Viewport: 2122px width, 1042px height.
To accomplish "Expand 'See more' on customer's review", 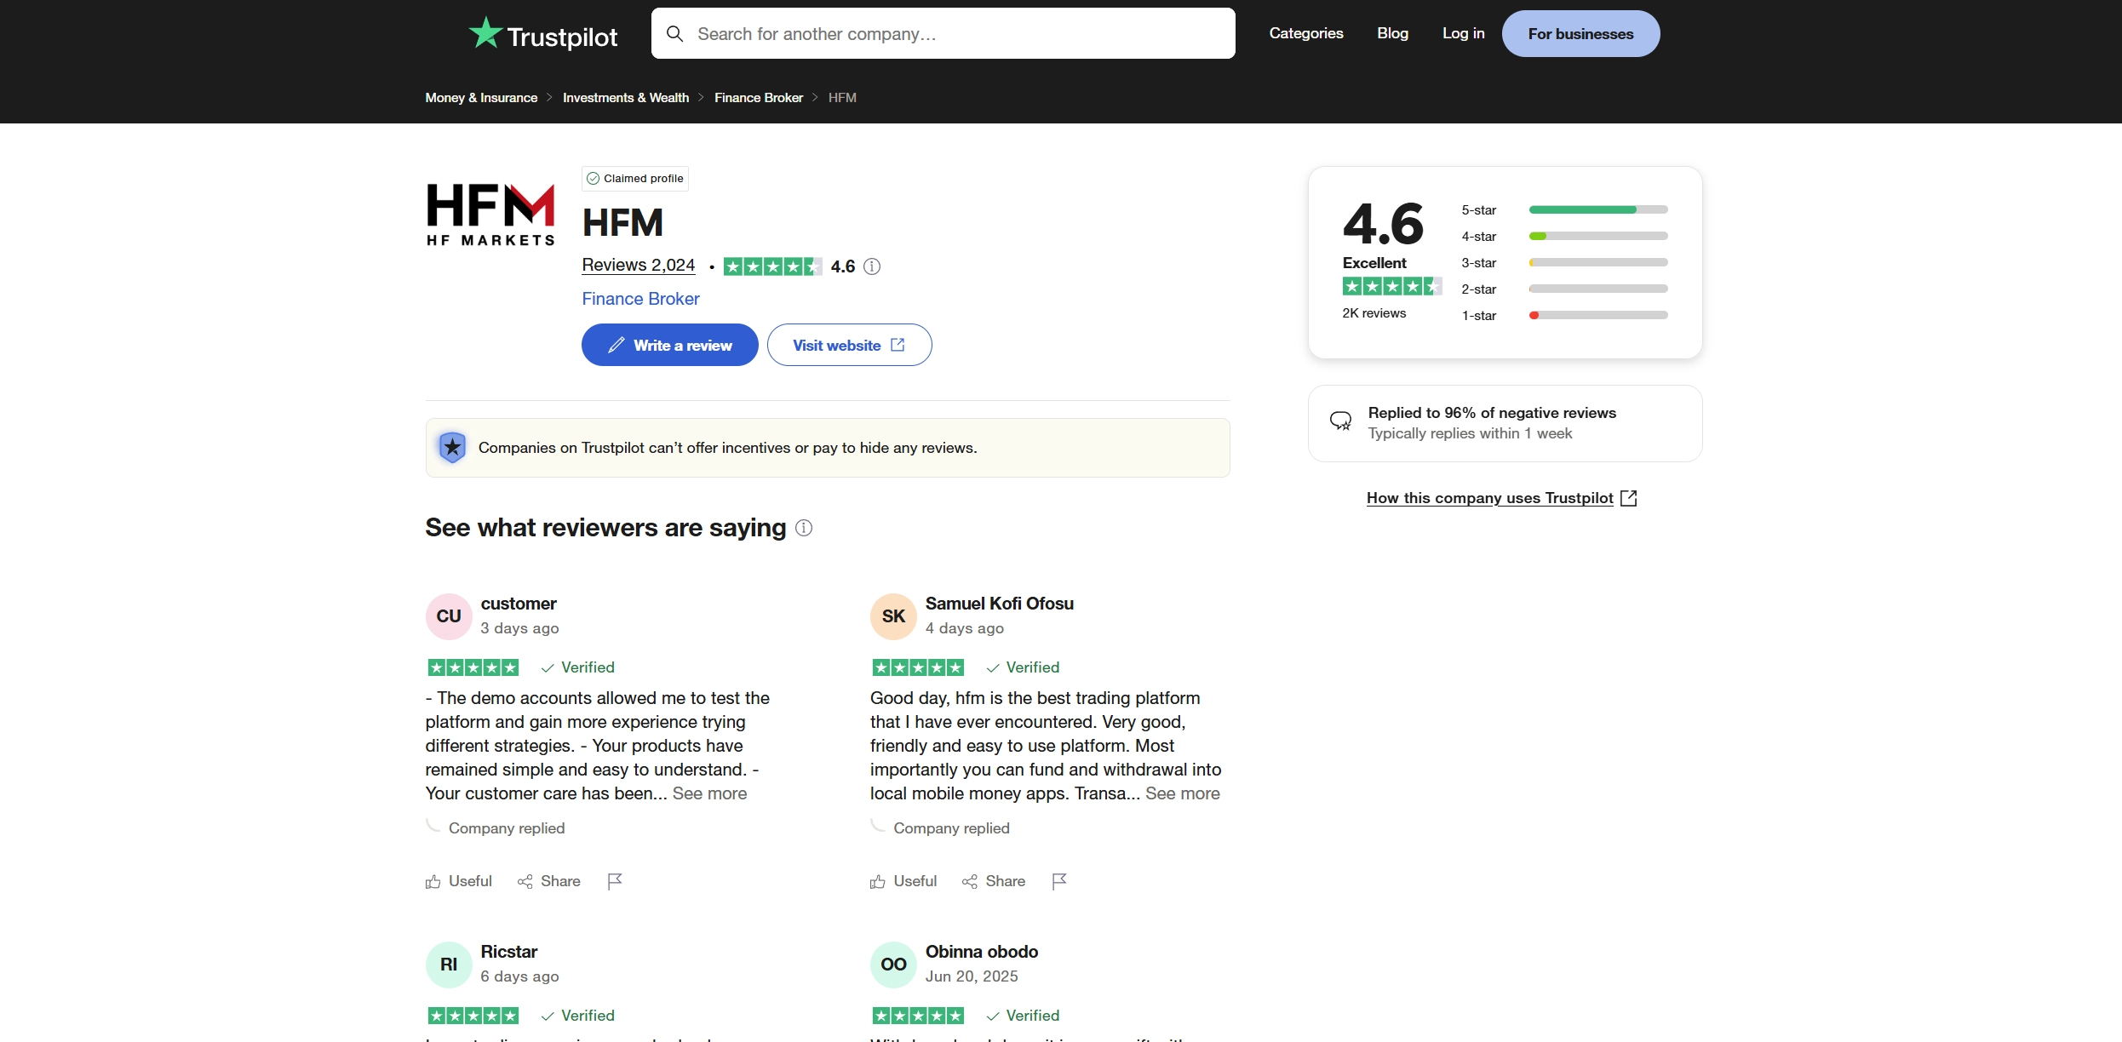I will coord(709,793).
